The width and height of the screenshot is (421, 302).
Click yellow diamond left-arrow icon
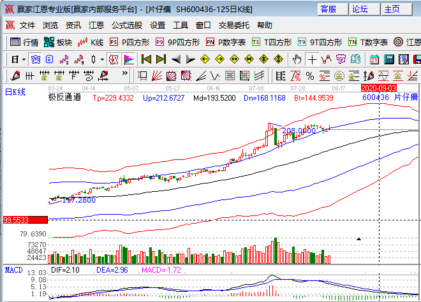[205, 59]
